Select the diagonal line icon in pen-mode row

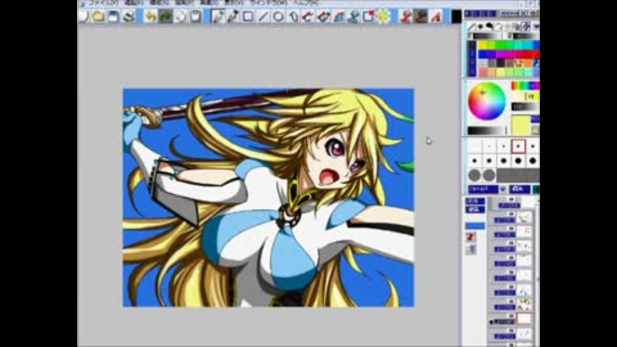click(x=471, y=27)
